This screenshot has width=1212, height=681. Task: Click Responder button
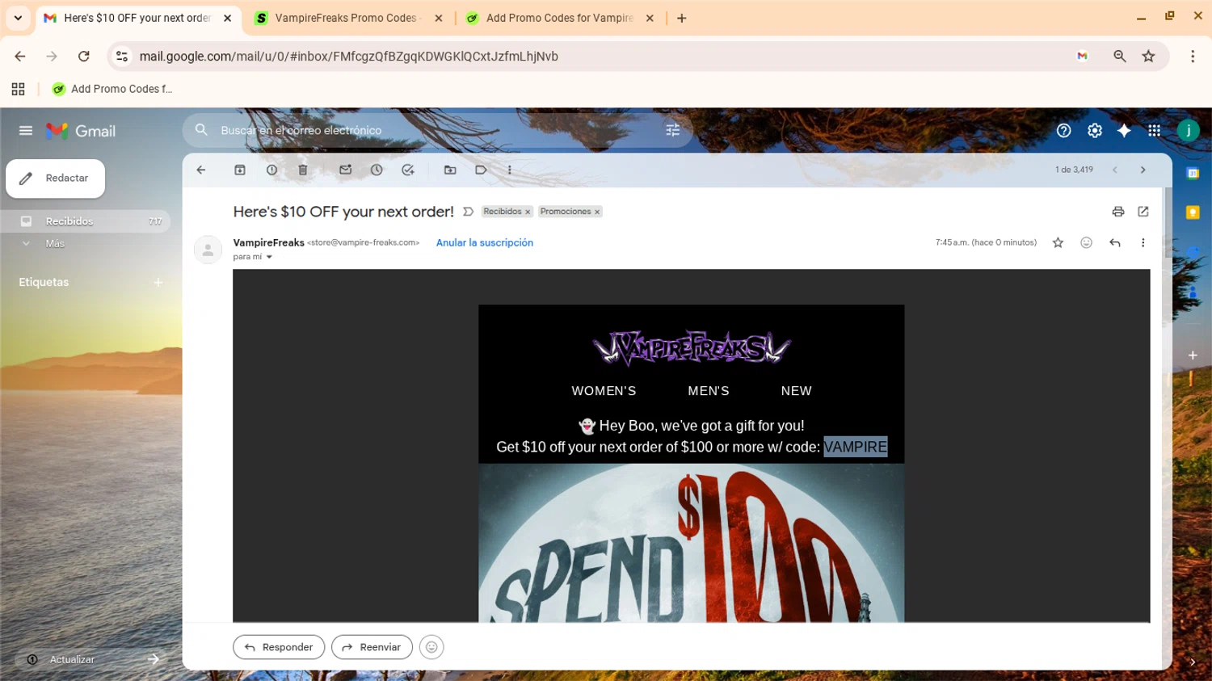279,647
